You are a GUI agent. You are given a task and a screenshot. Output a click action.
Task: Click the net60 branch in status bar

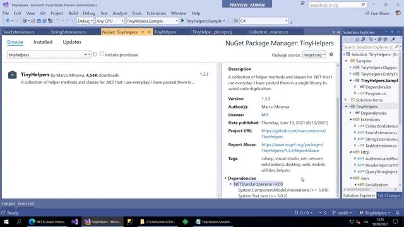(x=342, y=212)
